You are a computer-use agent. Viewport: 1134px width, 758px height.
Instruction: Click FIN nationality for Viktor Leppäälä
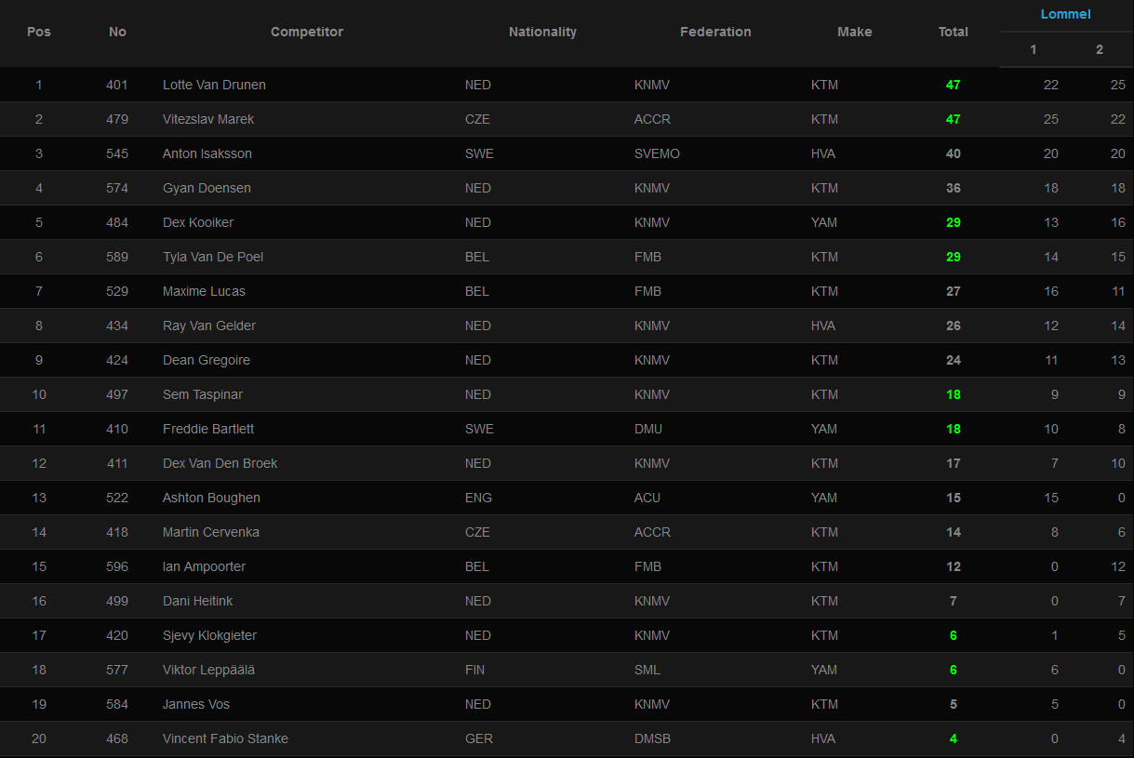474,670
